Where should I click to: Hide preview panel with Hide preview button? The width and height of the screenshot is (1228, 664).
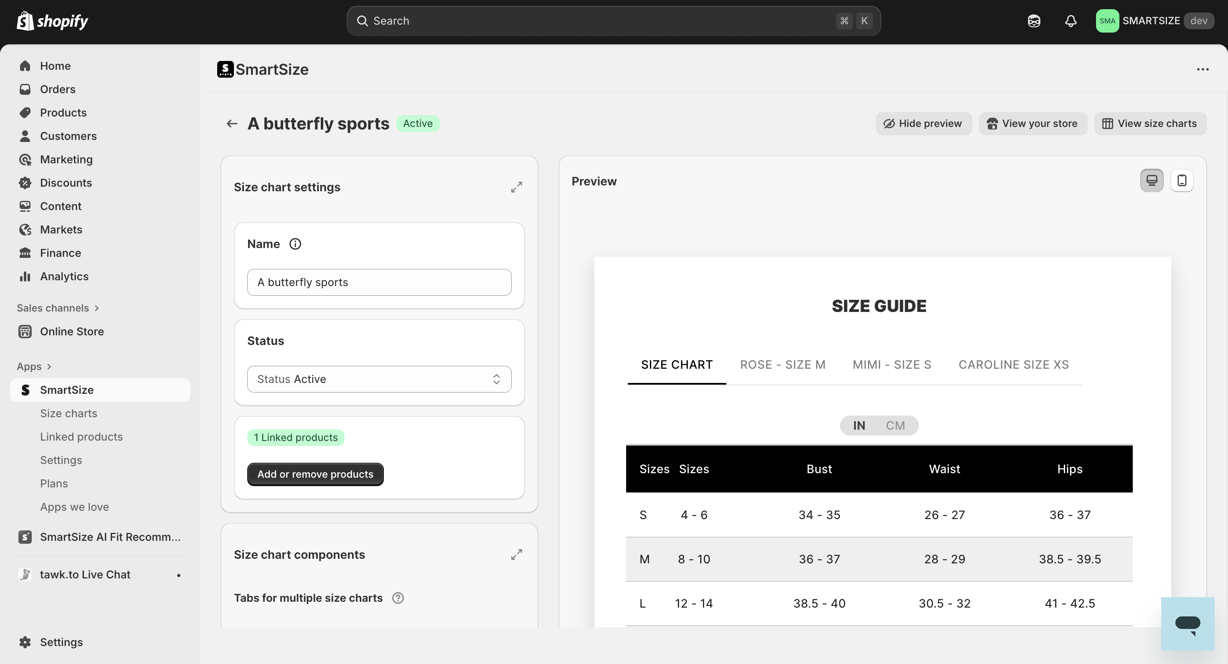click(924, 124)
